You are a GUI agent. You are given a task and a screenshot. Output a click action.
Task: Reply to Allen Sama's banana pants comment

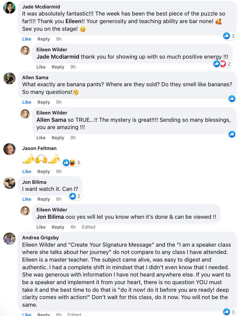[x=44, y=102]
